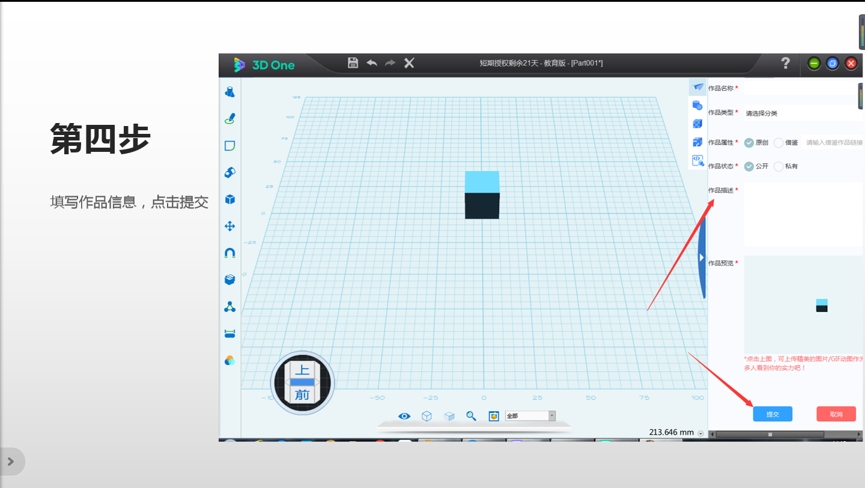This screenshot has width=865, height=488.
Task: Toggle the eye visibility icon in bottom bar
Action: 404,416
